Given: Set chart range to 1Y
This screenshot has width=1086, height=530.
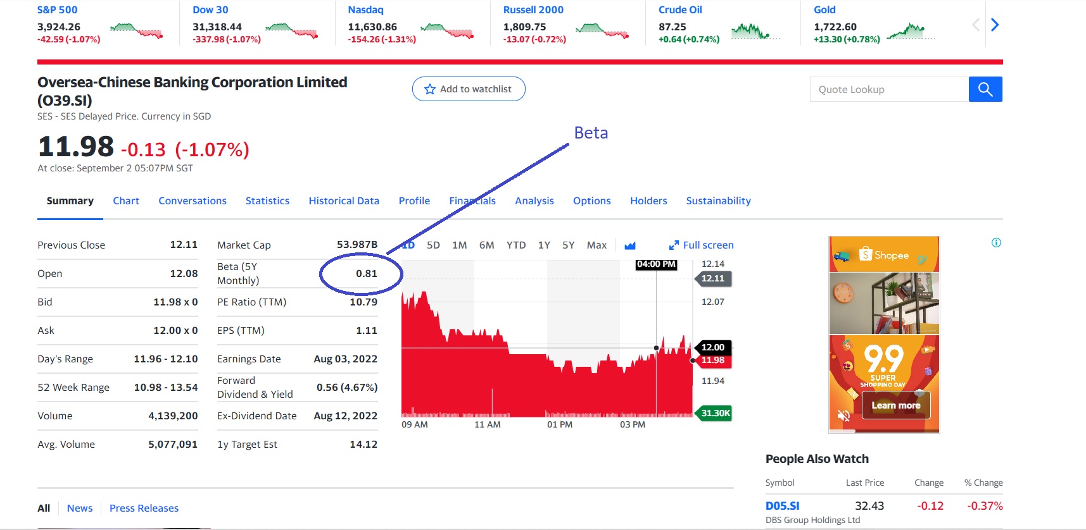Looking at the screenshot, I should [544, 245].
